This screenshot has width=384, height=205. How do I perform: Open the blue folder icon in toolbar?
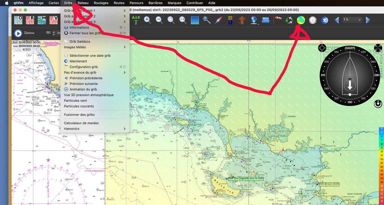[x=265, y=20]
